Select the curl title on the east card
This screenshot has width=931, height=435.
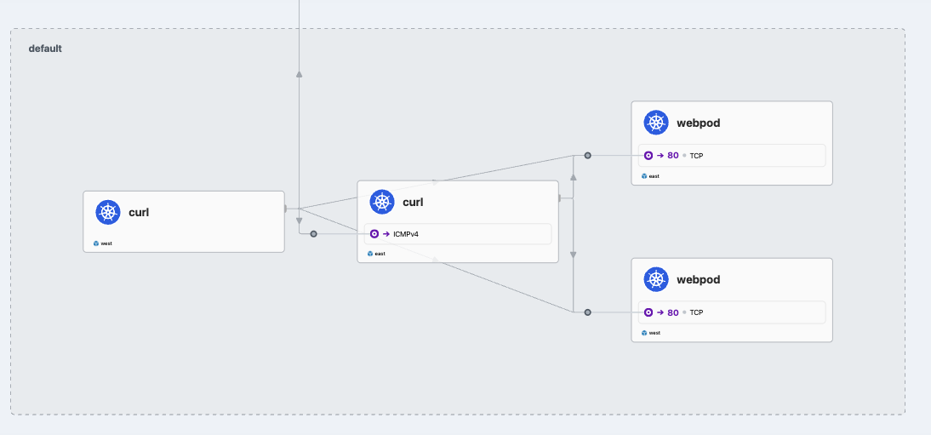(414, 202)
